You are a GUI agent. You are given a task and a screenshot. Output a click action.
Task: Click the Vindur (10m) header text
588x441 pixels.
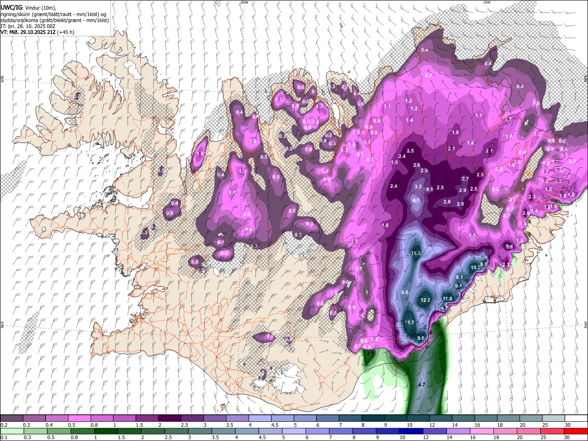coord(40,8)
